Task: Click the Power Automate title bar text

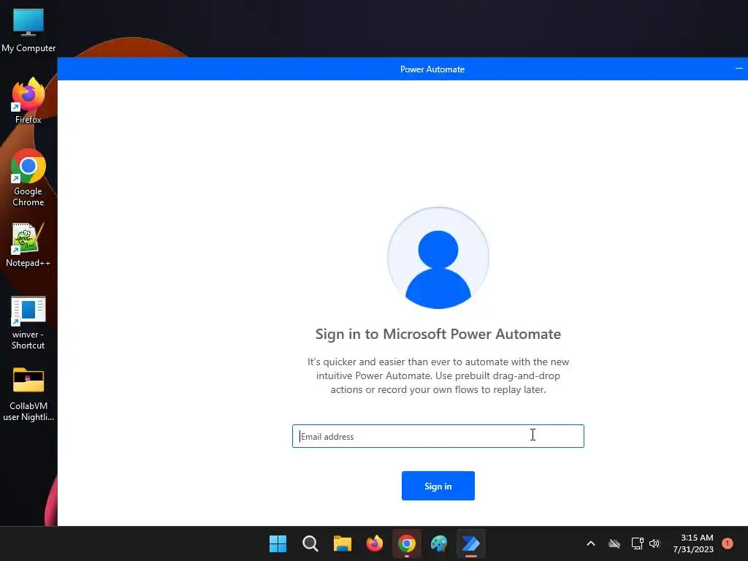Action: [432, 69]
